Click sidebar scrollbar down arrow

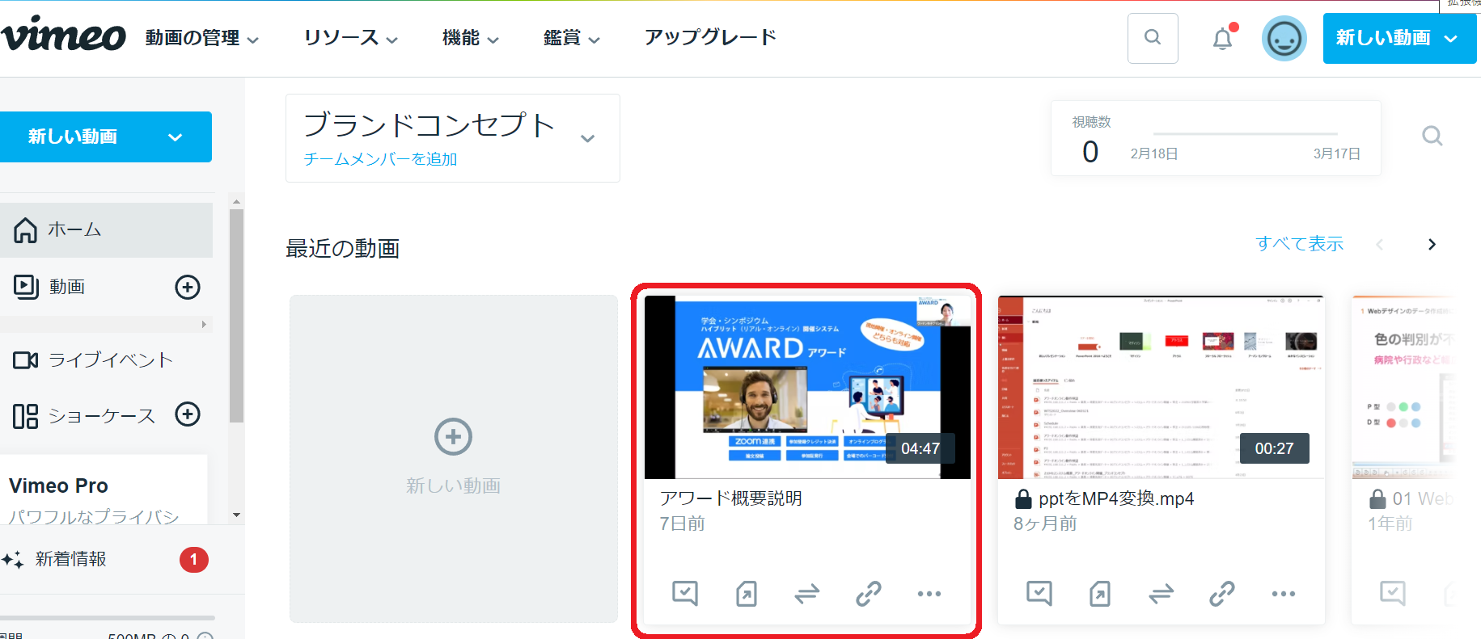click(236, 515)
